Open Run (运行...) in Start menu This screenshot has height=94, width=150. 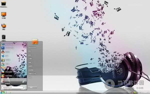30,77
